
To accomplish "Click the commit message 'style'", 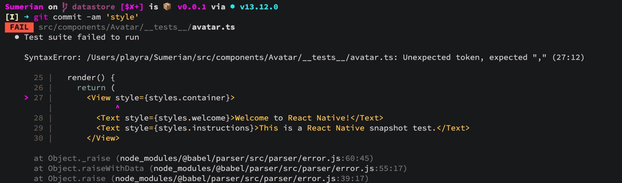I will click(122, 17).
